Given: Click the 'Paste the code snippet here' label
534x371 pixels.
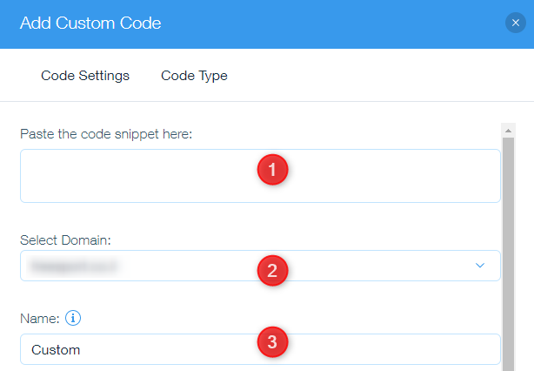Looking at the screenshot, I should pyautogui.click(x=105, y=134).
